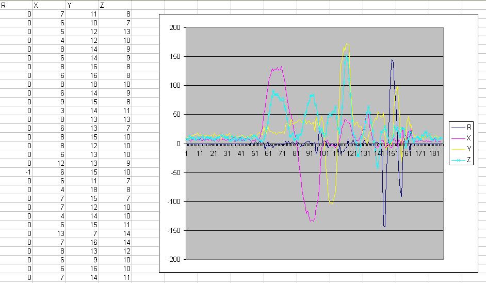Click the X legend entry in chart
The image size is (486, 283).
pos(461,138)
